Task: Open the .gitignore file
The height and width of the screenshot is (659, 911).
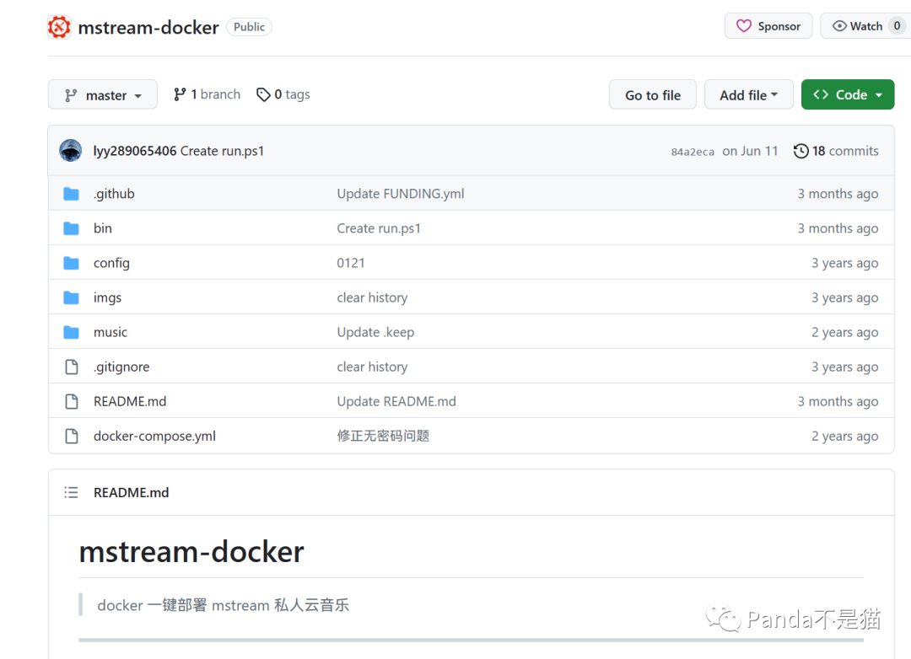Action: pyautogui.click(x=121, y=367)
